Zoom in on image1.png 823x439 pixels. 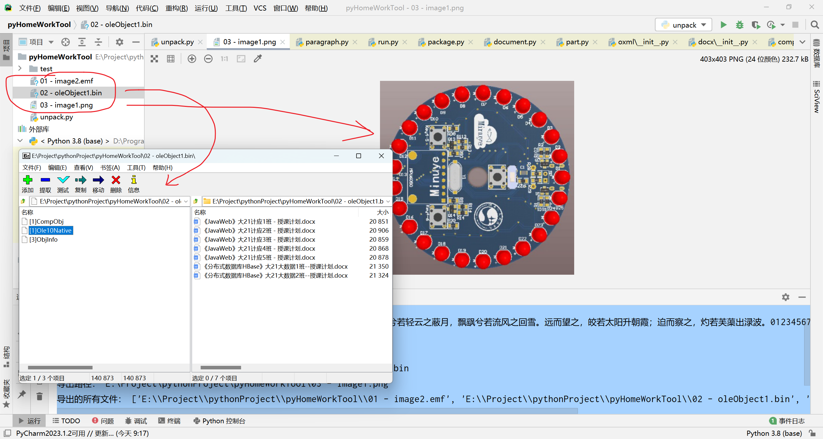click(x=192, y=59)
